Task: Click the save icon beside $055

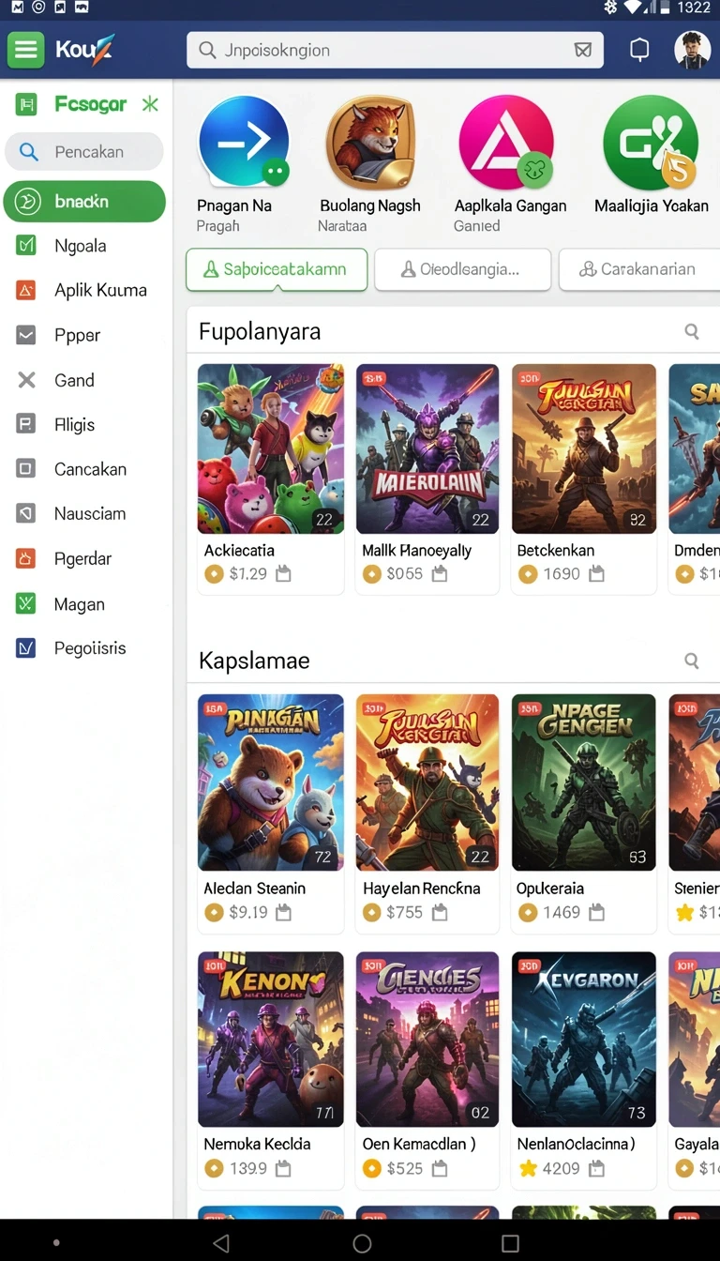Action: pos(439,573)
